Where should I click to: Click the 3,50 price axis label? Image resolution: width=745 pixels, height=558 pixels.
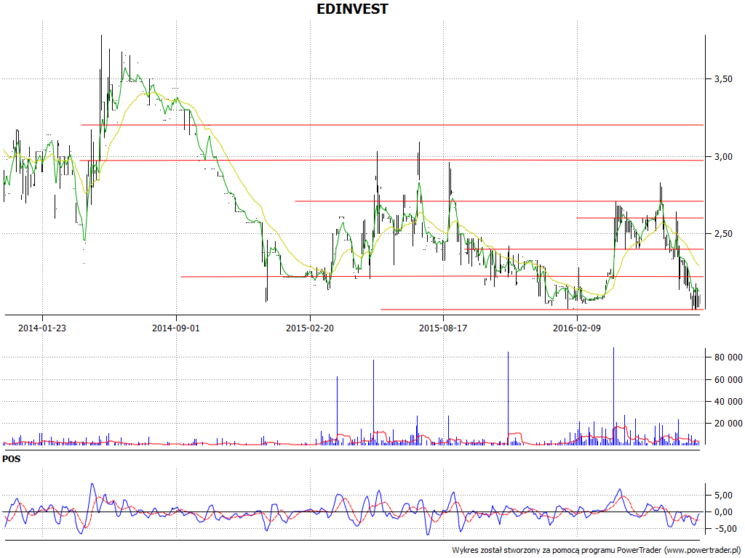[x=723, y=79]
